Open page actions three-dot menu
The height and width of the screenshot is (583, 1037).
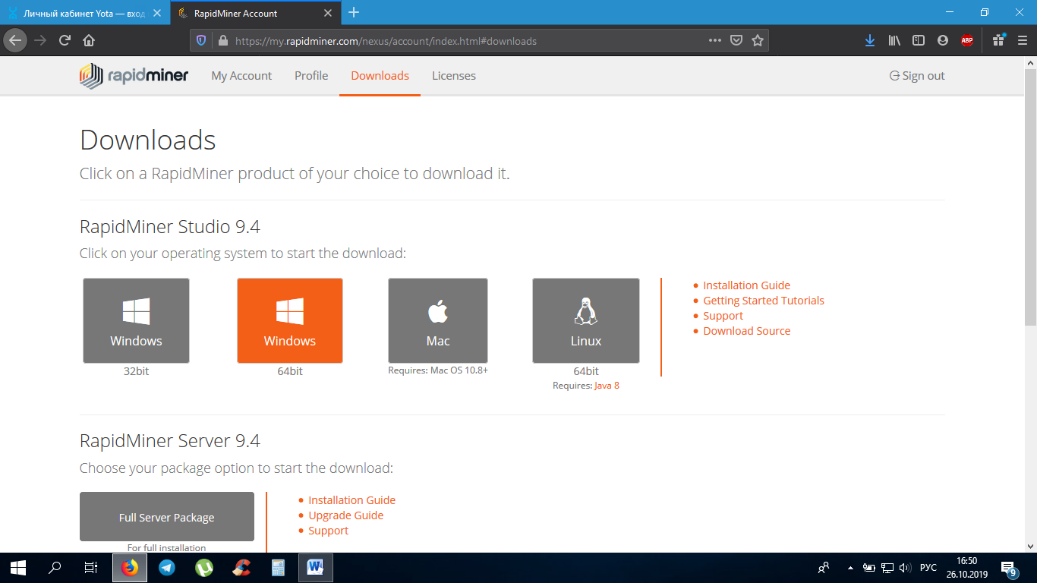[715, 41]
